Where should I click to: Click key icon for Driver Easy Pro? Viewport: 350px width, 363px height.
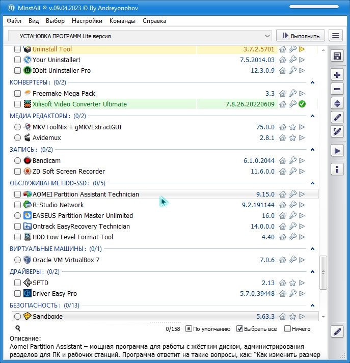point(292,293)
